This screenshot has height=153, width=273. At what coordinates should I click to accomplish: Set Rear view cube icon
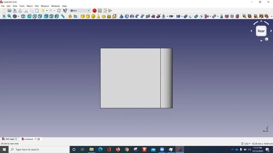(46, 16)
